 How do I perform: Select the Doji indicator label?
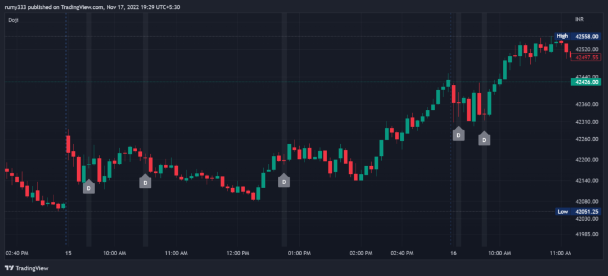(13, 20)
